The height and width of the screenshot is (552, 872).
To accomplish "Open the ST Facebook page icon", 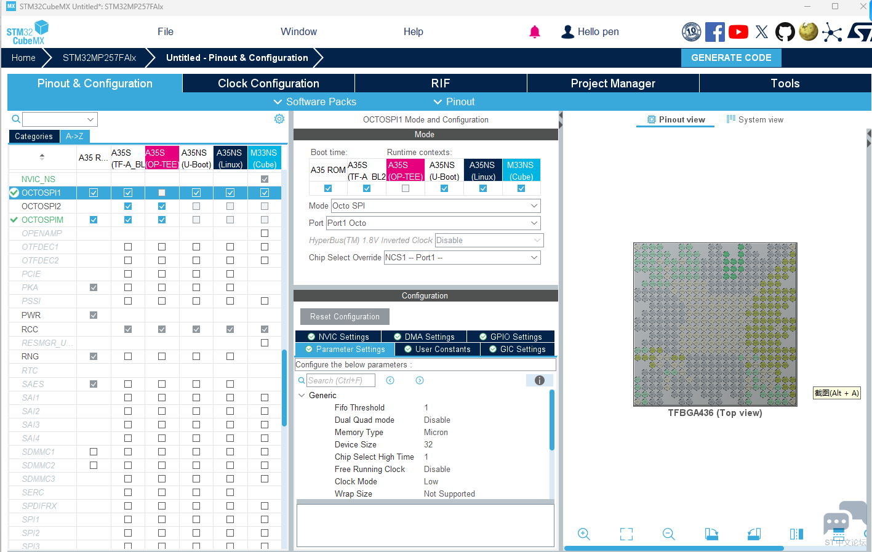I will coord(715,32).
